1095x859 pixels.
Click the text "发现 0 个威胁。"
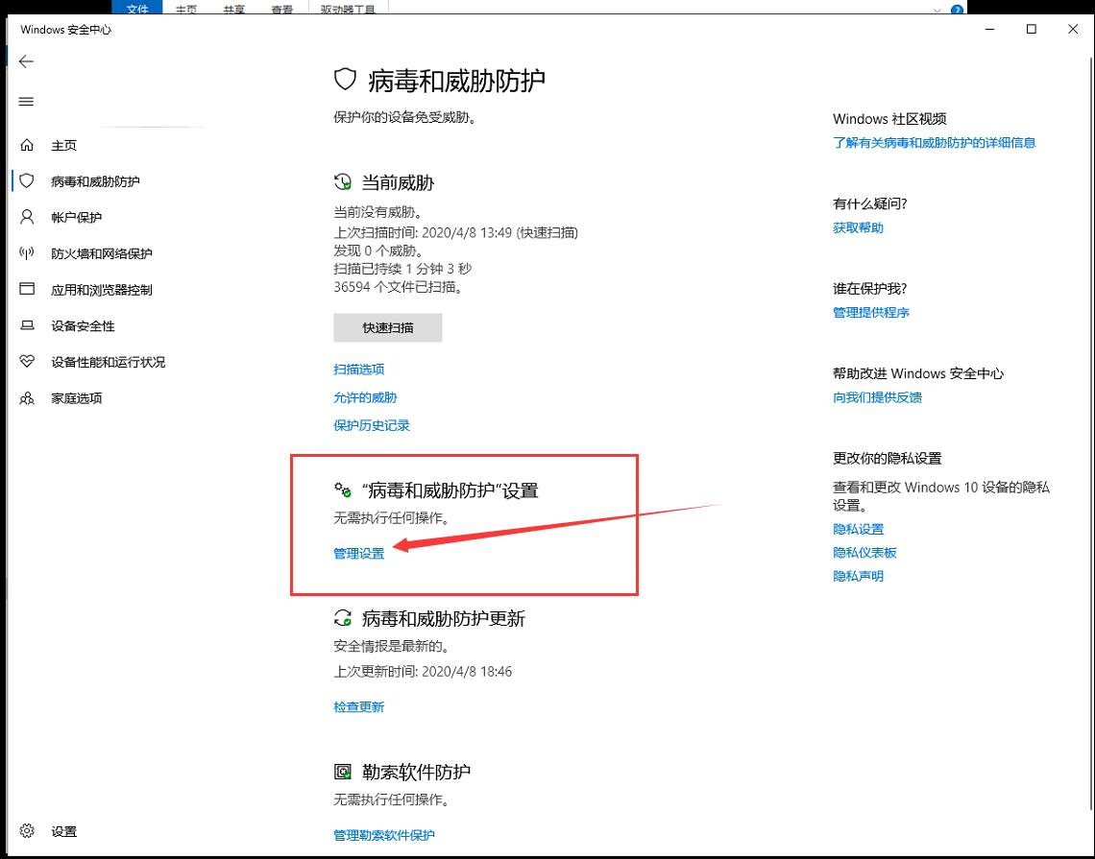(377, 251)
